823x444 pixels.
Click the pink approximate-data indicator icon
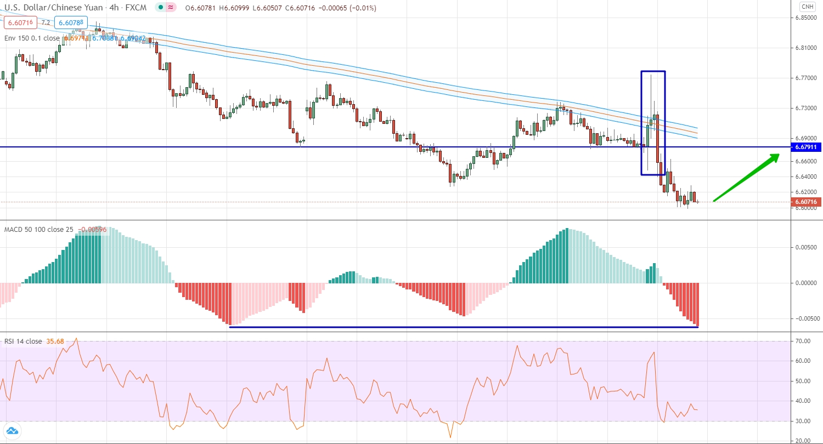pos(171,8)
